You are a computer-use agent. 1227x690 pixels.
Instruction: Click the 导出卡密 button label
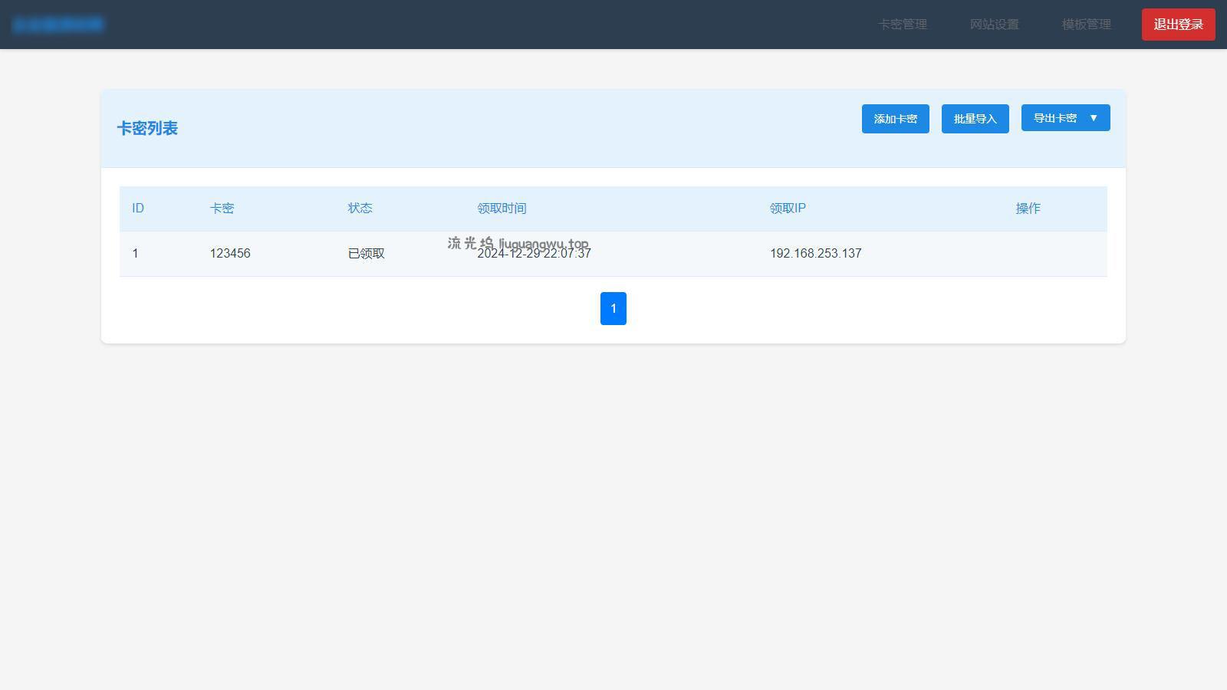(x=1054, y=118)
